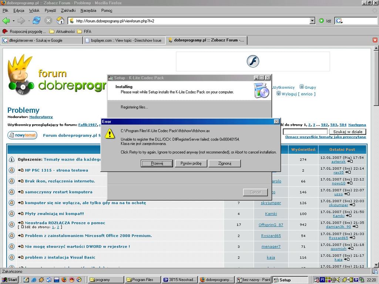The image size is (379, 284).
Task: Click the Wyloguj [ enrico ] link
Action: 296,94
